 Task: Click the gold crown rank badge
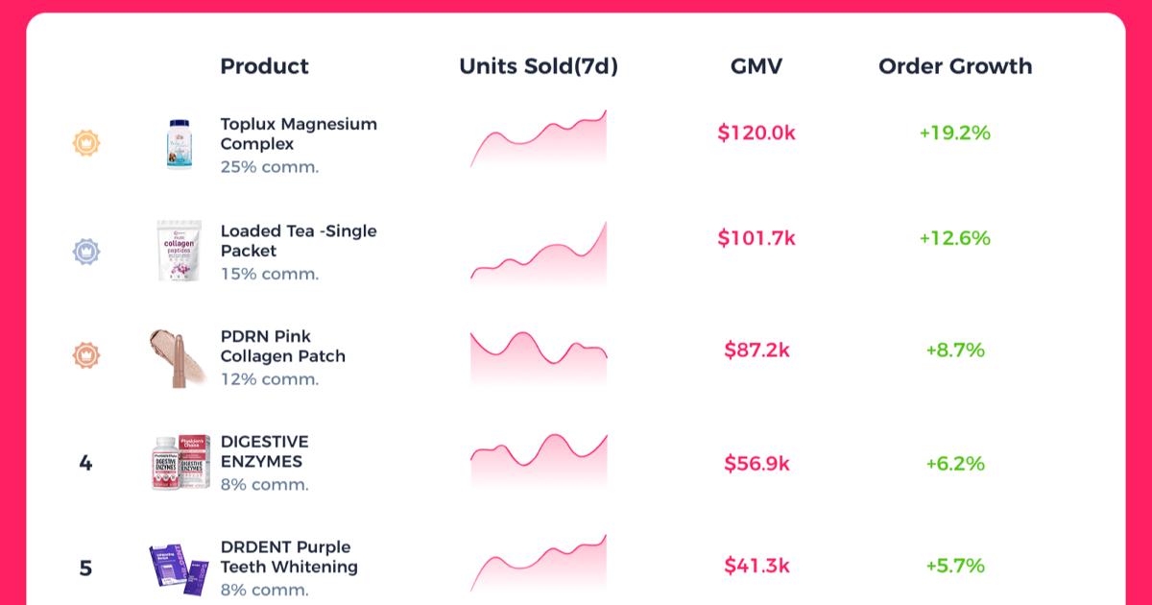(86, 144)
